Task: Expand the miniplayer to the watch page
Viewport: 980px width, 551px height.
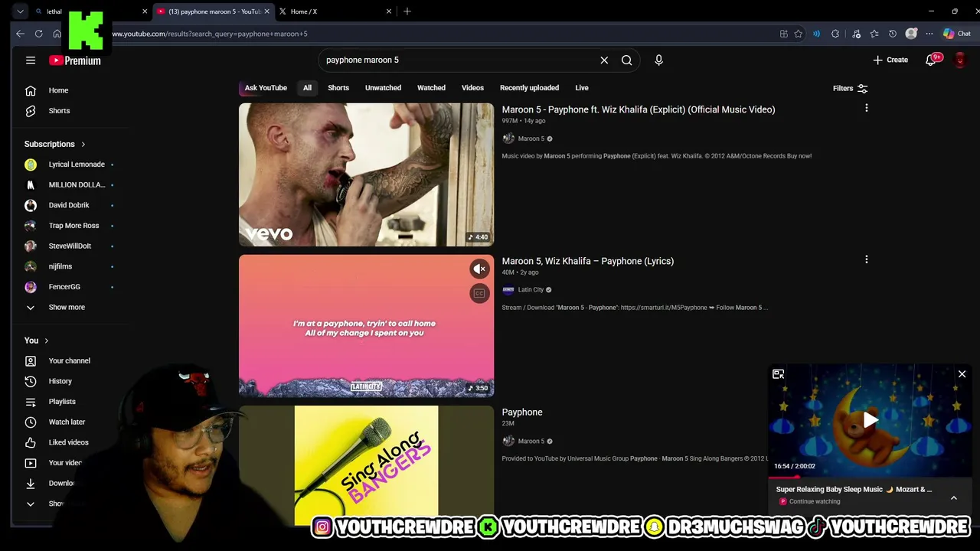Action: click(x=778, y=374)
